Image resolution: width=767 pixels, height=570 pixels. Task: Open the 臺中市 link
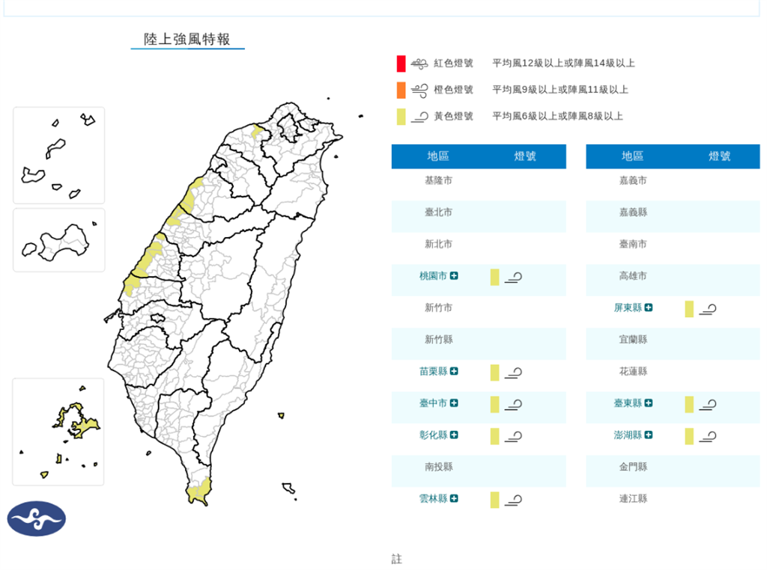(433, 403)
